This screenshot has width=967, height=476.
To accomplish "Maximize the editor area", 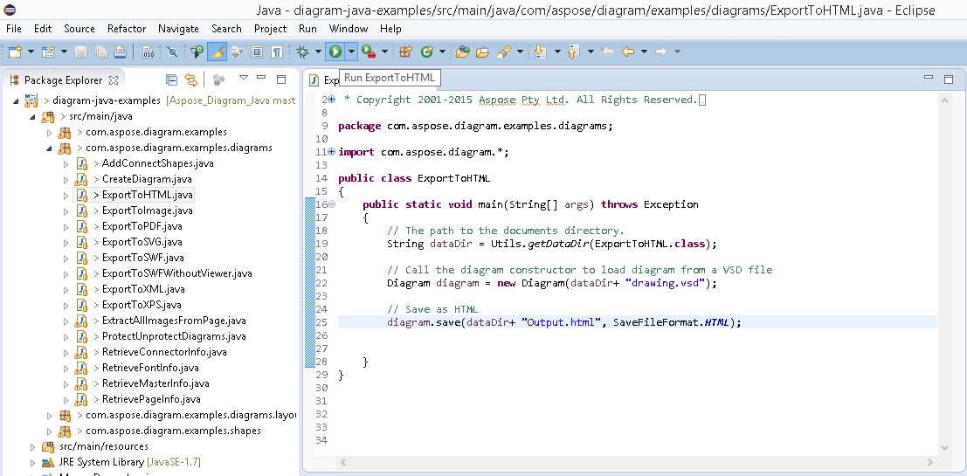I will click(949, 79).
